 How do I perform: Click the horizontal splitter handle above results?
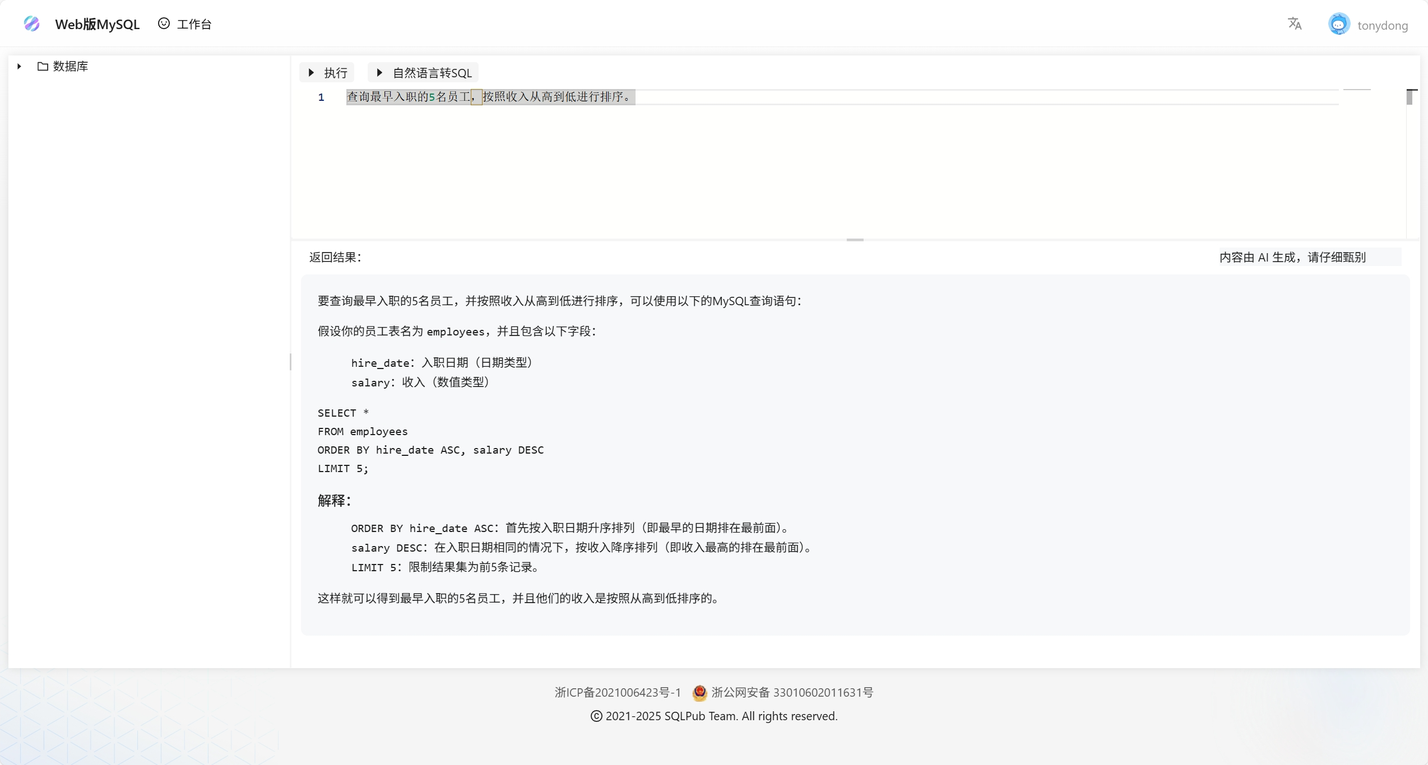point(855,240)
